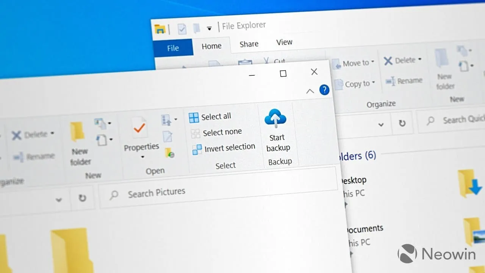Click the Start backup cloud icon

pyautogui.click(x=275, y=119)
